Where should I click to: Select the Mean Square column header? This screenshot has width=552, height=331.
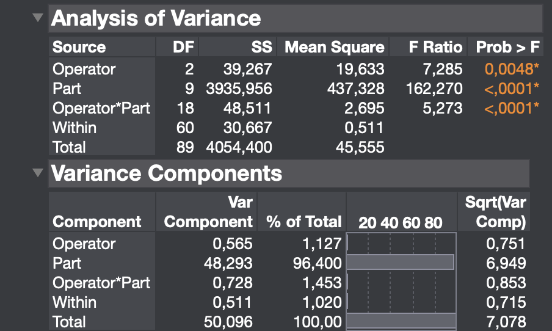(x=335, y=47)
